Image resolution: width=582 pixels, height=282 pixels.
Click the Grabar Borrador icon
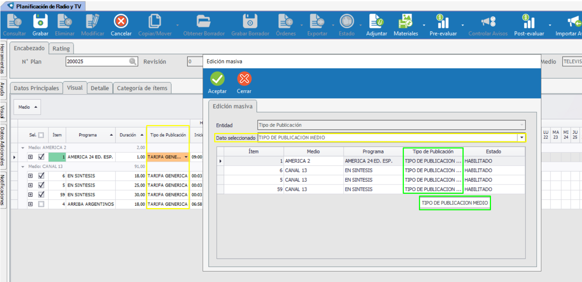point(250,21)
